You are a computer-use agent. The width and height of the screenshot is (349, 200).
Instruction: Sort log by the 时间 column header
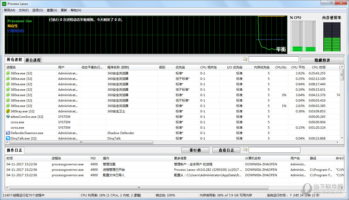tap(28, 158)
